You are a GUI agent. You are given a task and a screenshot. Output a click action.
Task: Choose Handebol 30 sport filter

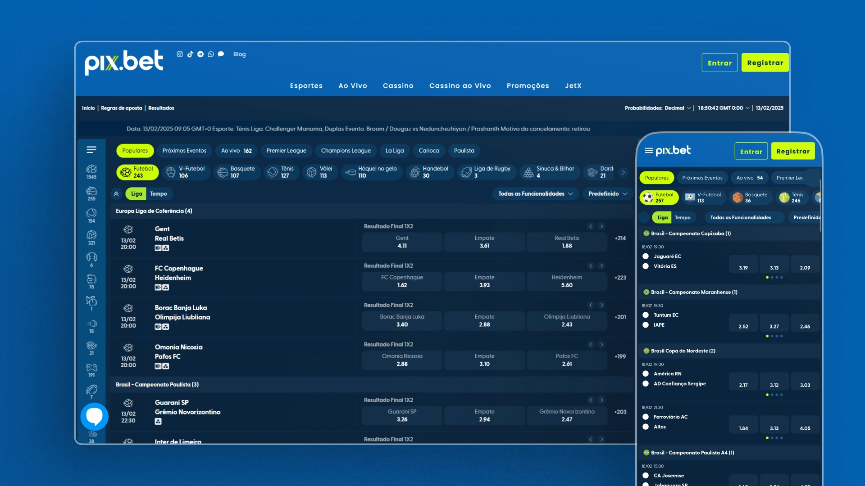pos(430,172)
